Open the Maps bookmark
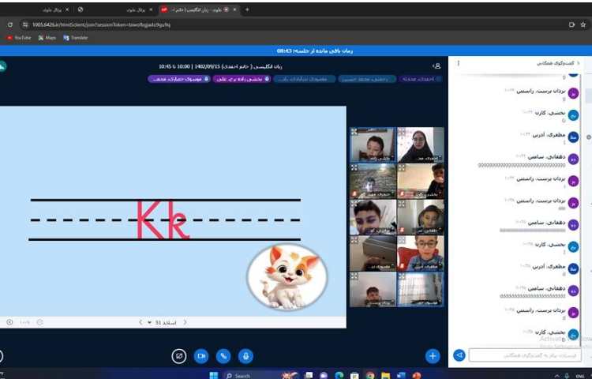 [47, 38]
